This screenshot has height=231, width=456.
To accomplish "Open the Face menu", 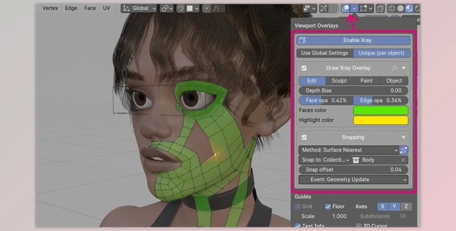I will 90,8.
